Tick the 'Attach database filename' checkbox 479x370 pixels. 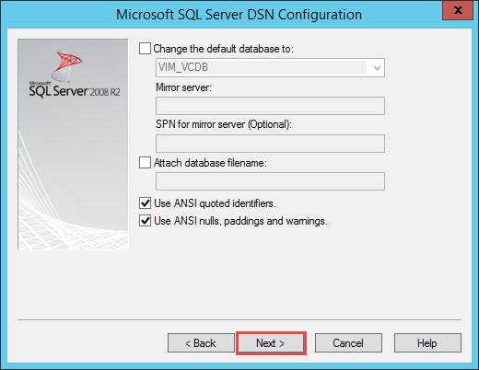pos(145,163)
